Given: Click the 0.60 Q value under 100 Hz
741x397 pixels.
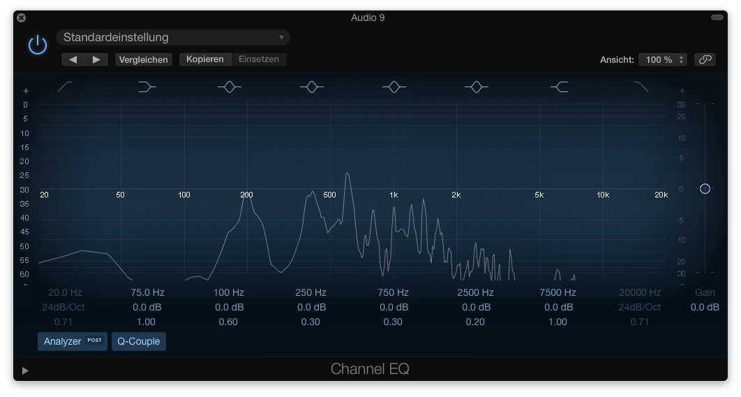Looking at the screenshot, I should (228, 322).
